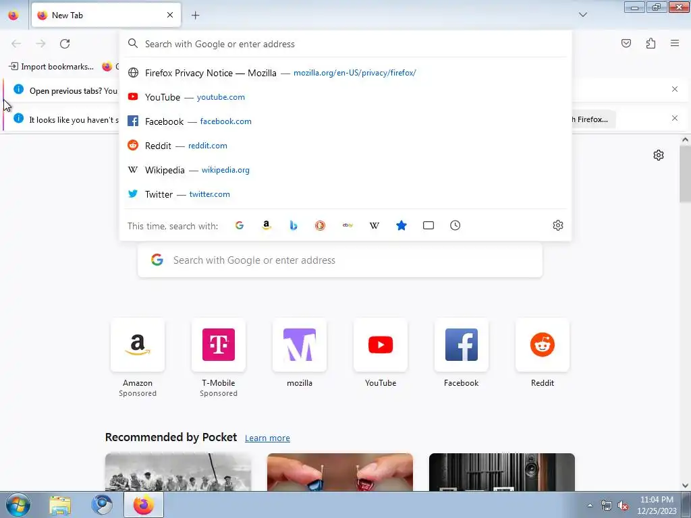Open the Windows Start menu
The width and height of the screenshot is (691, 518).
[x=18, y=505]
